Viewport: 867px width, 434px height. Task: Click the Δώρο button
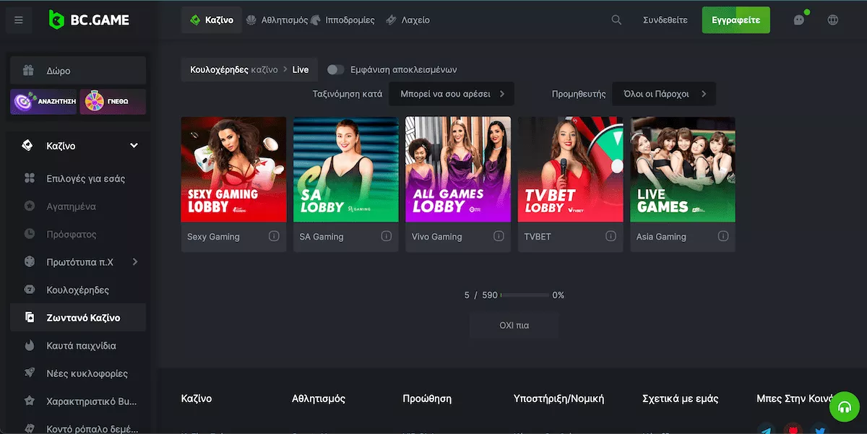[78, 71]
